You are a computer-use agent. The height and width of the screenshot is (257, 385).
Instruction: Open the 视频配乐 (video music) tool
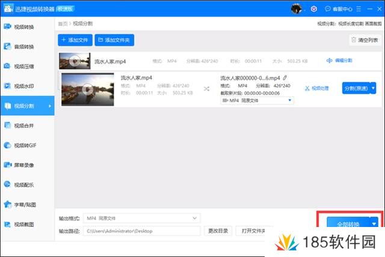pos(24,184)
